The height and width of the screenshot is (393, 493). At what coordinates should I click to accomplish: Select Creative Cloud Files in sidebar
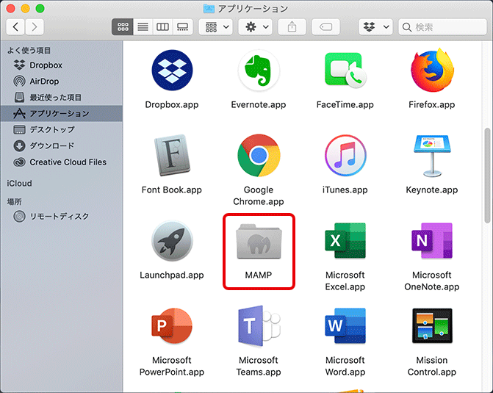pyautogui.click(x=62, y=162)
